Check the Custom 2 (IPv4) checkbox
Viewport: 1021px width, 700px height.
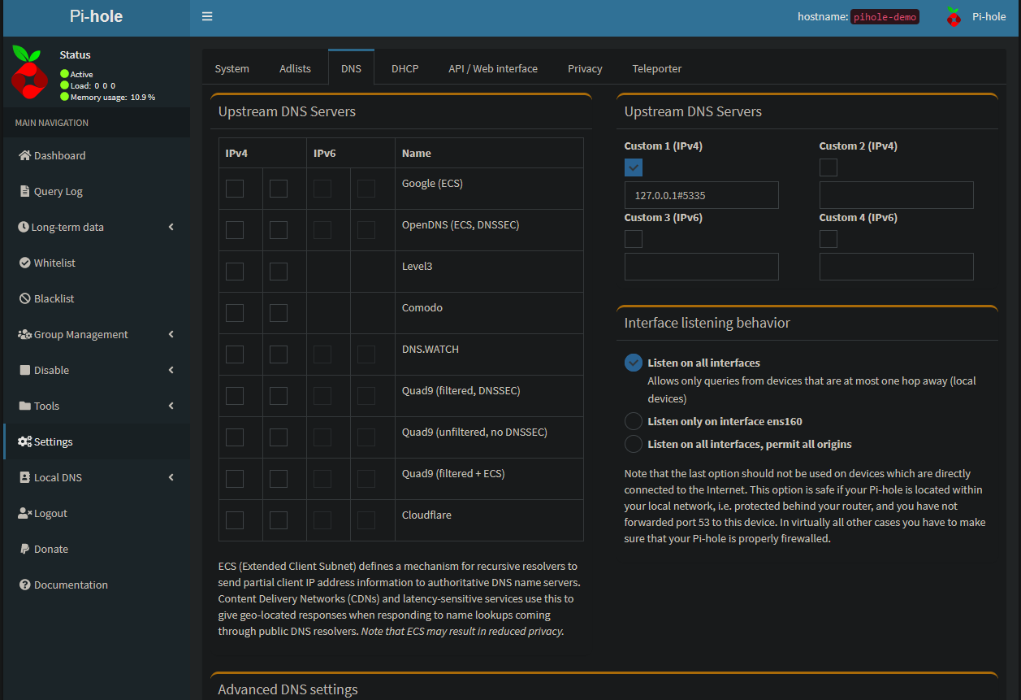[828, 167]
